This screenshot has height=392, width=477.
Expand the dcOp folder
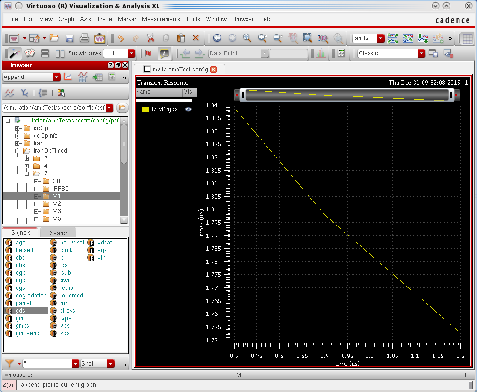click(x=18, y=128)
